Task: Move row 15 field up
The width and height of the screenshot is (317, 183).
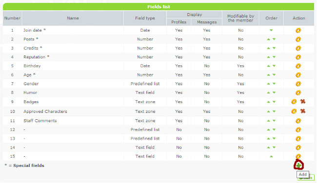Action: 271,156
